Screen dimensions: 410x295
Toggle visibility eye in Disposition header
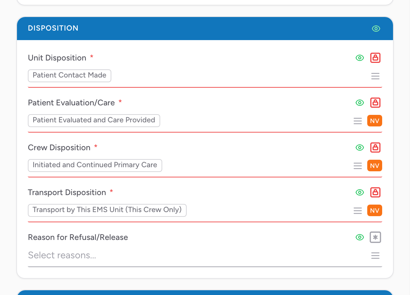coord(376,29)
